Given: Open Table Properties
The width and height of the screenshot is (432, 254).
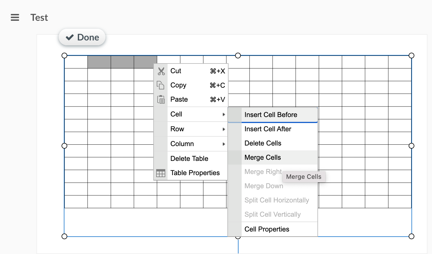Looking at the screenshot, I should 191,173.
